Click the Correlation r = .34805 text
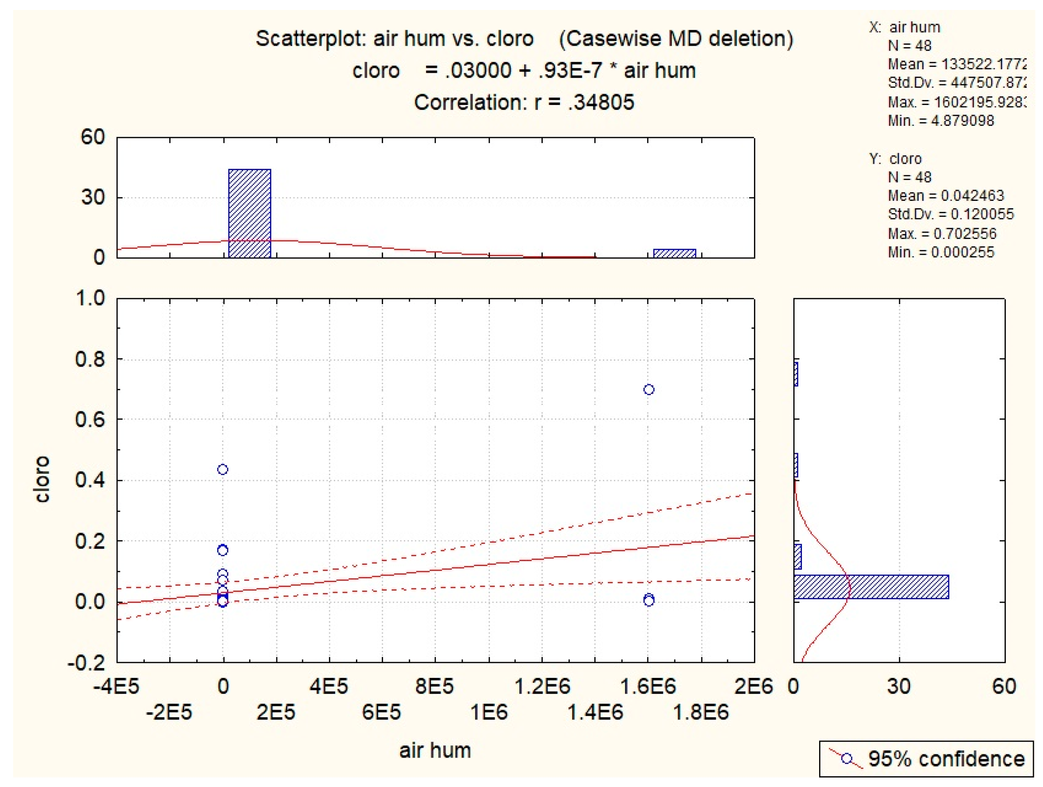This screenshot has width=1043, height=787. [524, 102]
